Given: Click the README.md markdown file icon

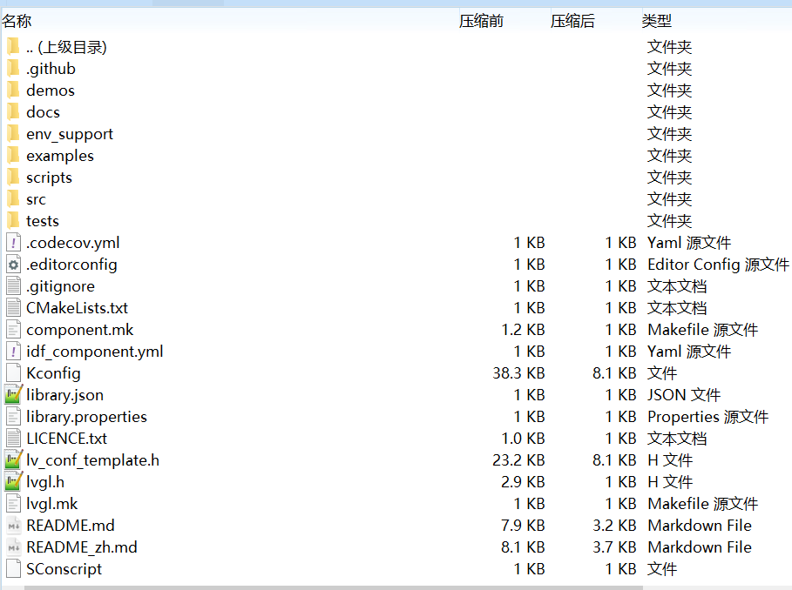Looking at the screenshot, I should [12, 526].
